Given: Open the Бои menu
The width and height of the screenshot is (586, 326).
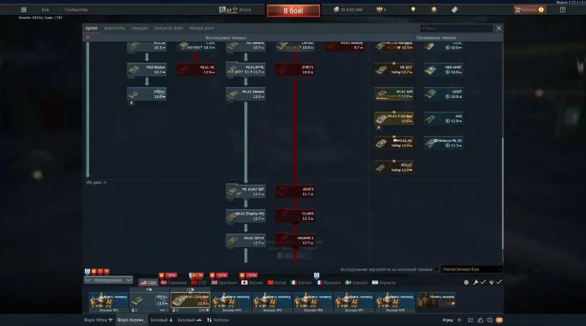Looking at the screenshot, I should pyautogui.click(x=45, y=10).
